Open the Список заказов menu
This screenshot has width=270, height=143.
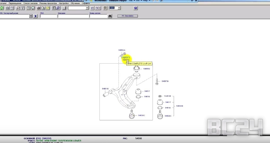[x=30, y=3]
